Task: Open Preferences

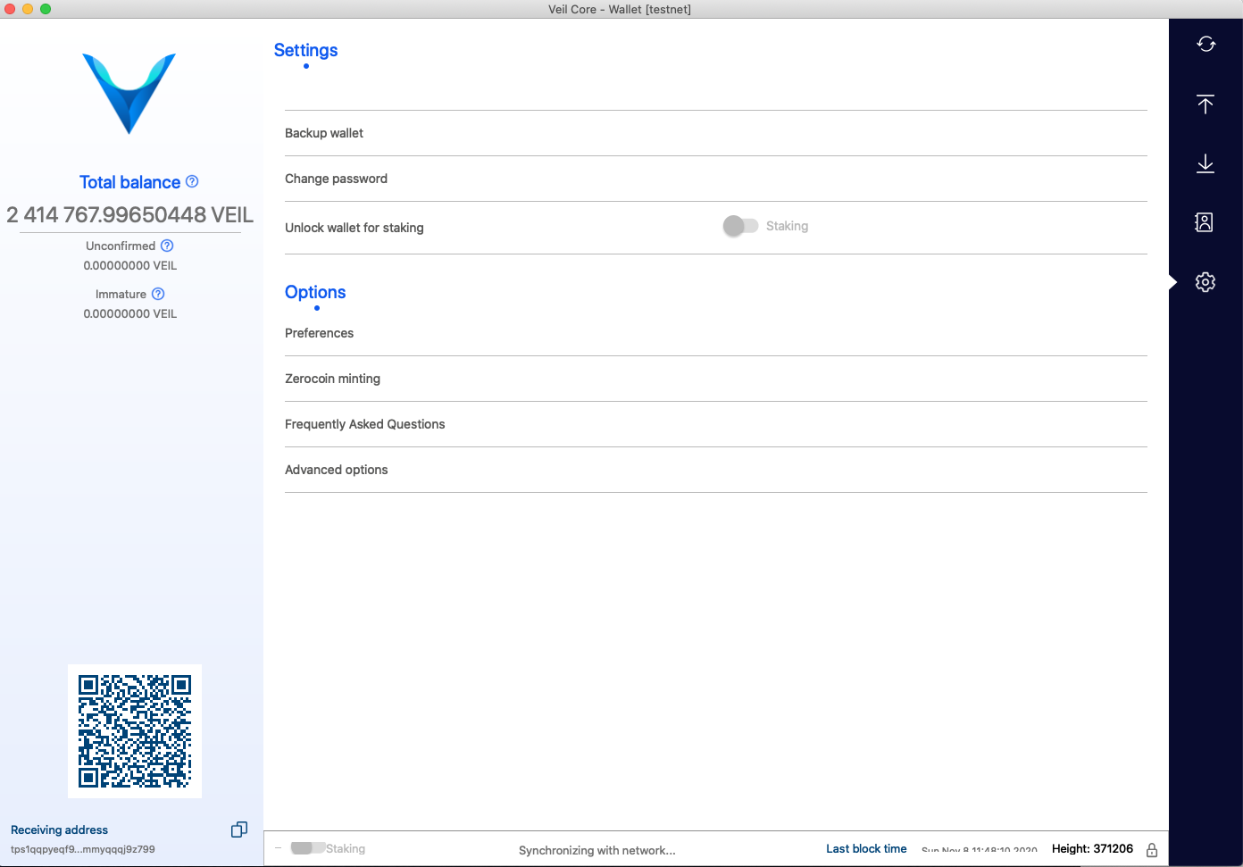Action: (x=716, y=333)
